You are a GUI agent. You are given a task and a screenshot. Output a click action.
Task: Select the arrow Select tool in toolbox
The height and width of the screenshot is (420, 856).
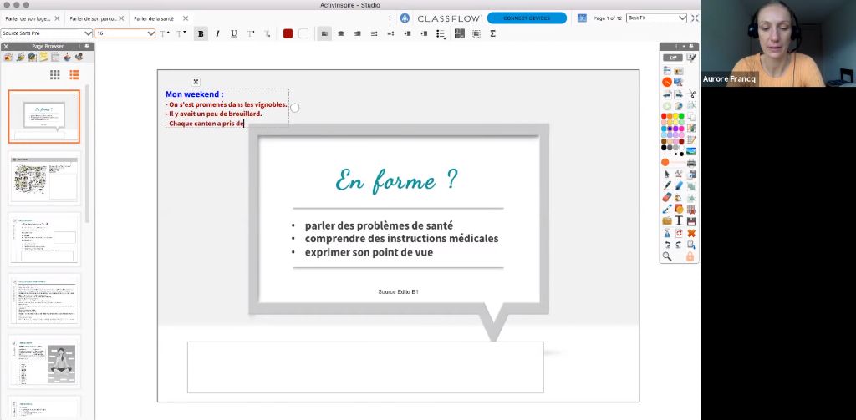666,174
